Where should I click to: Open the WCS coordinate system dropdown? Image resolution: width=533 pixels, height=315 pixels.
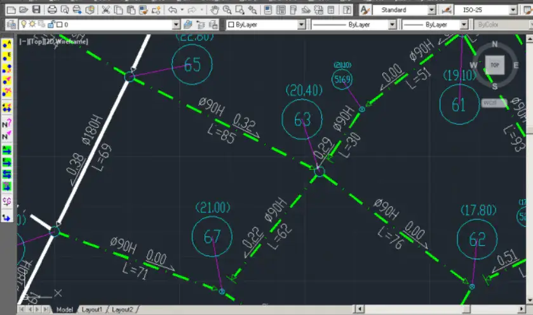[x=494, y=103]
